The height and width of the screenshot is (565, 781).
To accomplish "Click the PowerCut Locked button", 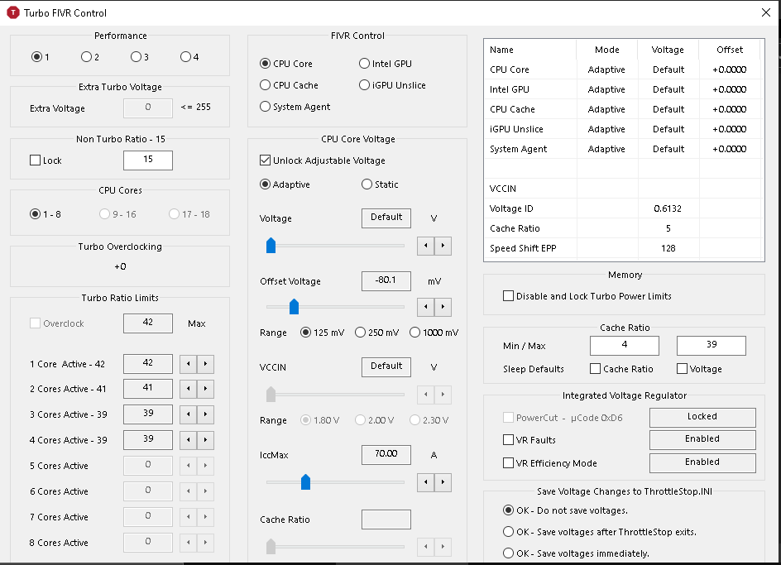I will pos(702,417).
